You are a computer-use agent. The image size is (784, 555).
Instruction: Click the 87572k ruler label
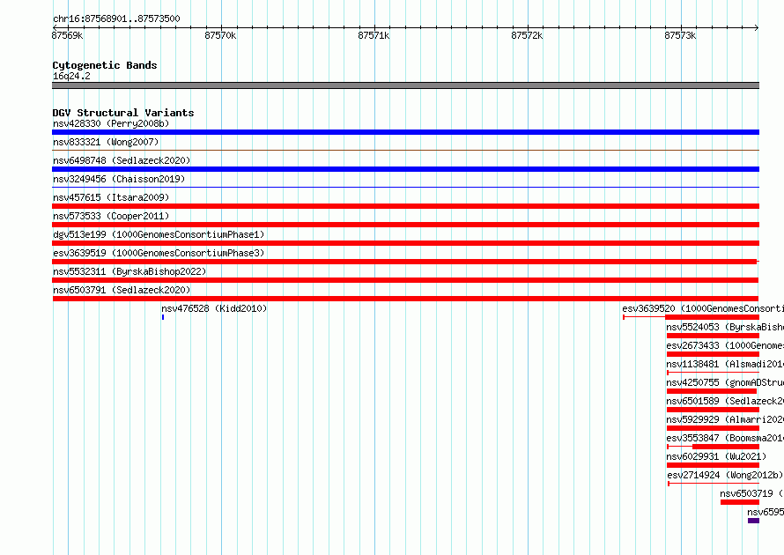[x=527, y=35]
